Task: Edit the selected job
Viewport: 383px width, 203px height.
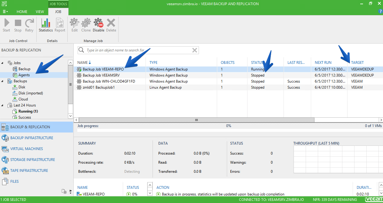Action: [x=75, y=25]
